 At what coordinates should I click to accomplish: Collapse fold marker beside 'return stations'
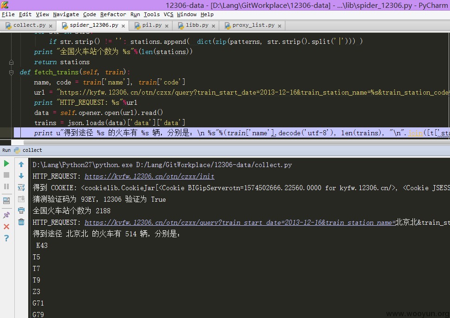(11, 62)
